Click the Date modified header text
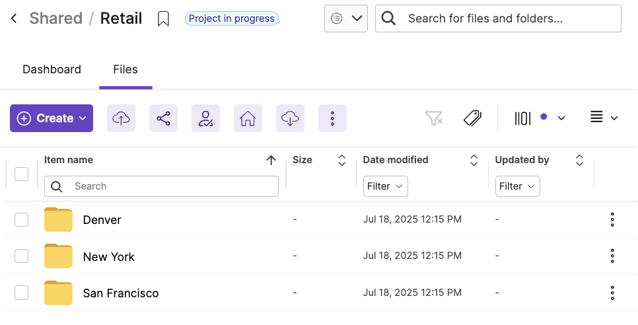 point(396,160)
